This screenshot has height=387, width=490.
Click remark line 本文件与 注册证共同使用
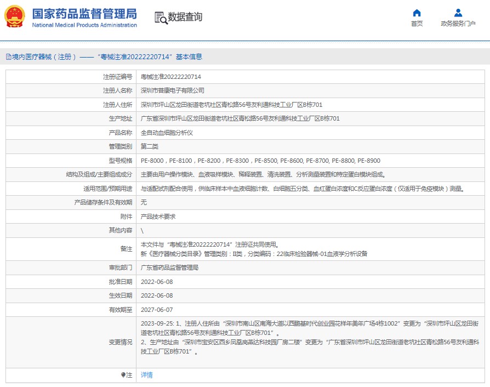pos(210,244)
